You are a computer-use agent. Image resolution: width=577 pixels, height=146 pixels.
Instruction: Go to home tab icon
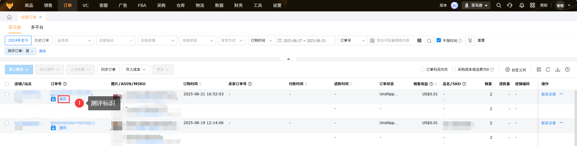click(9, 17)
